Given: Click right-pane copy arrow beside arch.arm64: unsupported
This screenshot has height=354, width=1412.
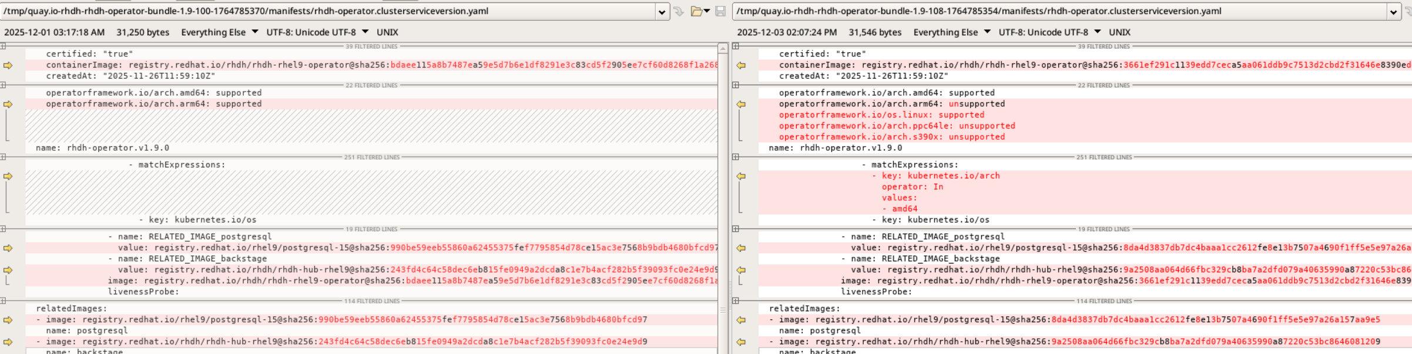Looking at the screenshot, I should coord(741,104).
